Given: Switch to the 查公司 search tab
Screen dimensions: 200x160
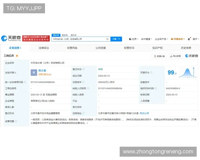Looking at the screenshot, I should [56, 35].
